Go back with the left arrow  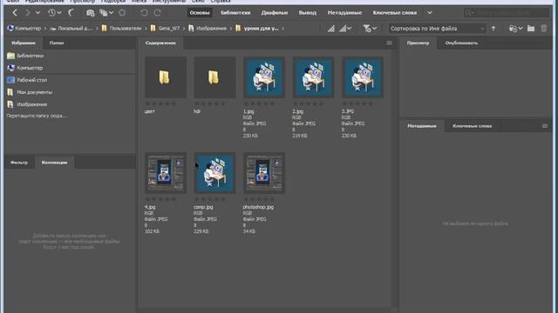tap(15, 13)
